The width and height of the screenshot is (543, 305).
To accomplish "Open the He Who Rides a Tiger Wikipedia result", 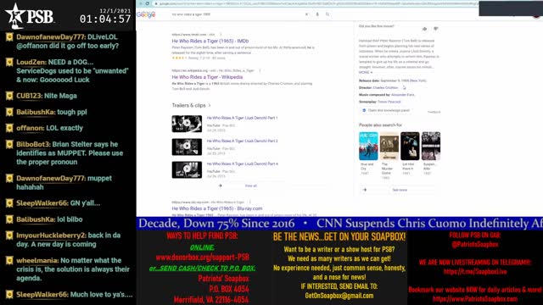I will [207, 77].
